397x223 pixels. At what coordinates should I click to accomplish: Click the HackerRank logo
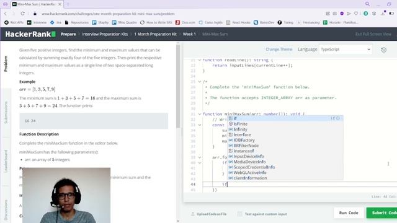click(30, 34)
